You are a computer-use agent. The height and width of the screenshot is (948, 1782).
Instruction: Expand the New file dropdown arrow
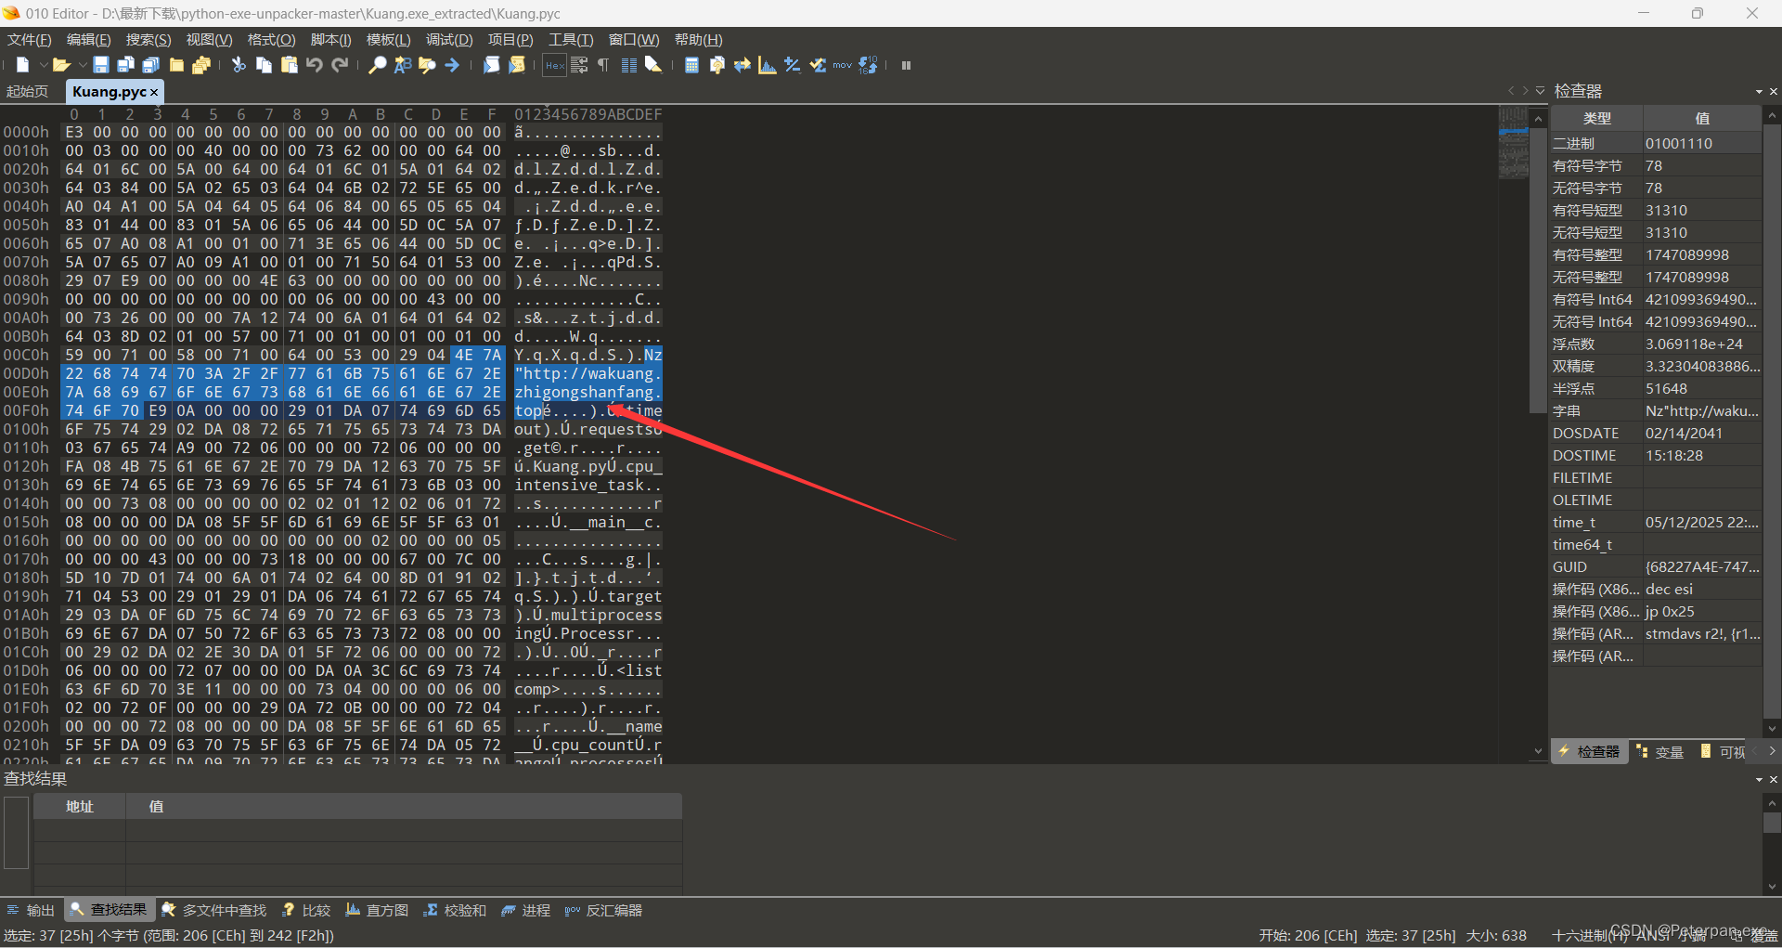(42, 65)
